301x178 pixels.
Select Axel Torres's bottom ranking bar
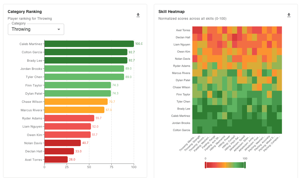[56, 159]
